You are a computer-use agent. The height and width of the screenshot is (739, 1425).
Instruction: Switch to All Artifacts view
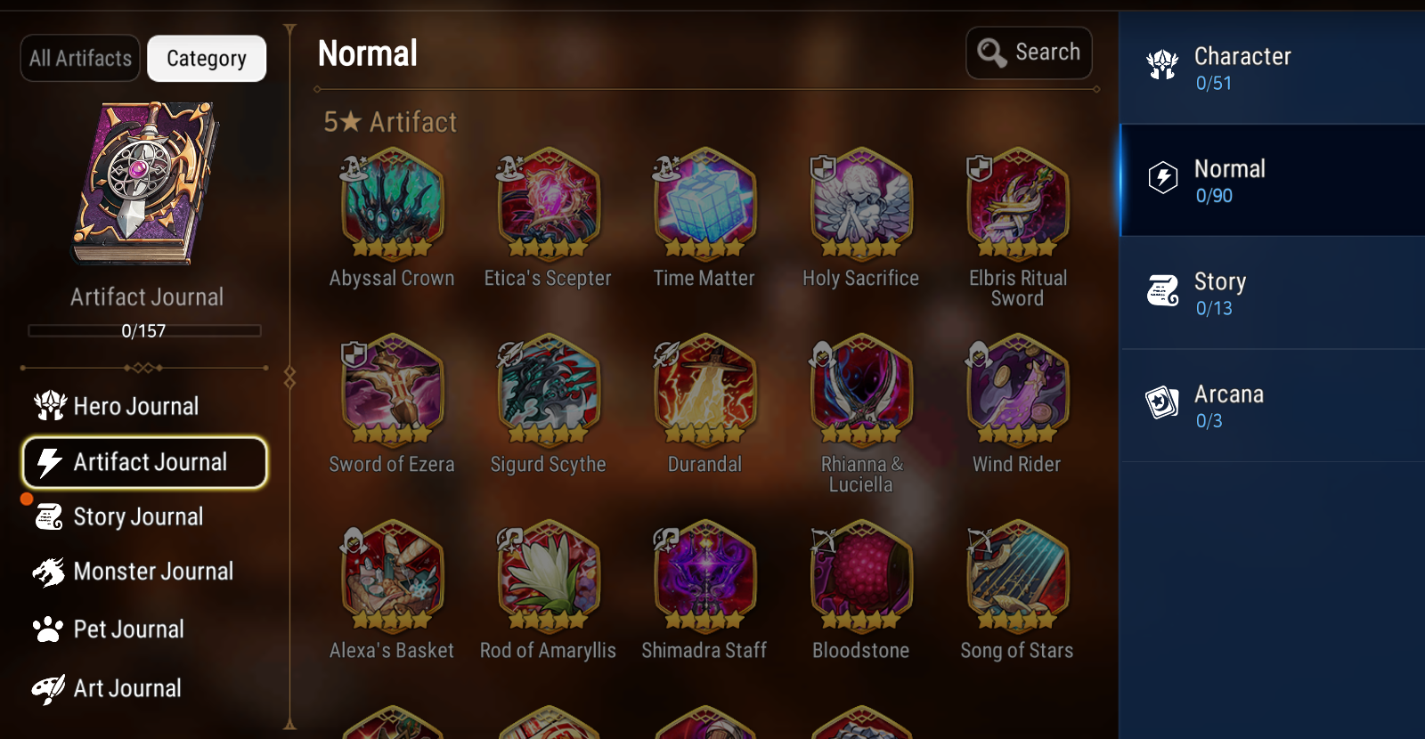pos(80,58)
